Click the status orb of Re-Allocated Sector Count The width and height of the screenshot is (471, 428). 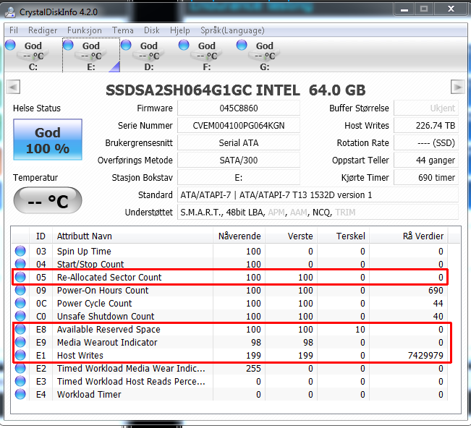[20, 277]
